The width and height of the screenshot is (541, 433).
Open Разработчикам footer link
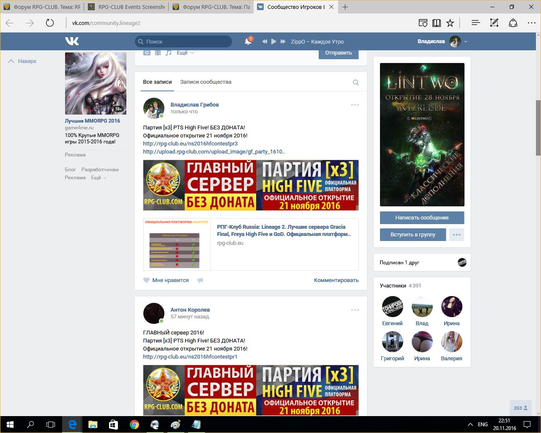pos(100,169)
